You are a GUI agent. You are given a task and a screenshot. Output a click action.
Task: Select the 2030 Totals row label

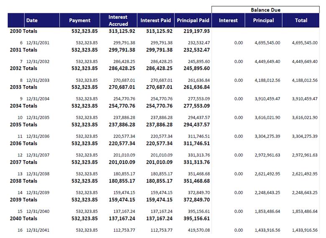[23, 31]
